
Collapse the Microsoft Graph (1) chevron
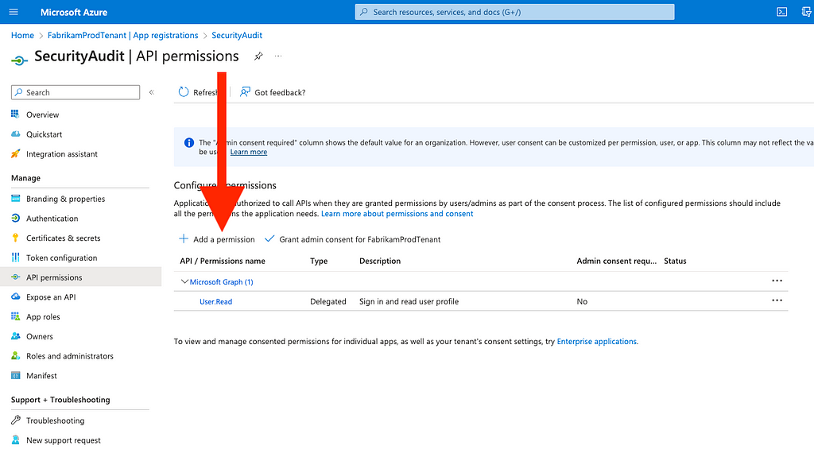184,281
